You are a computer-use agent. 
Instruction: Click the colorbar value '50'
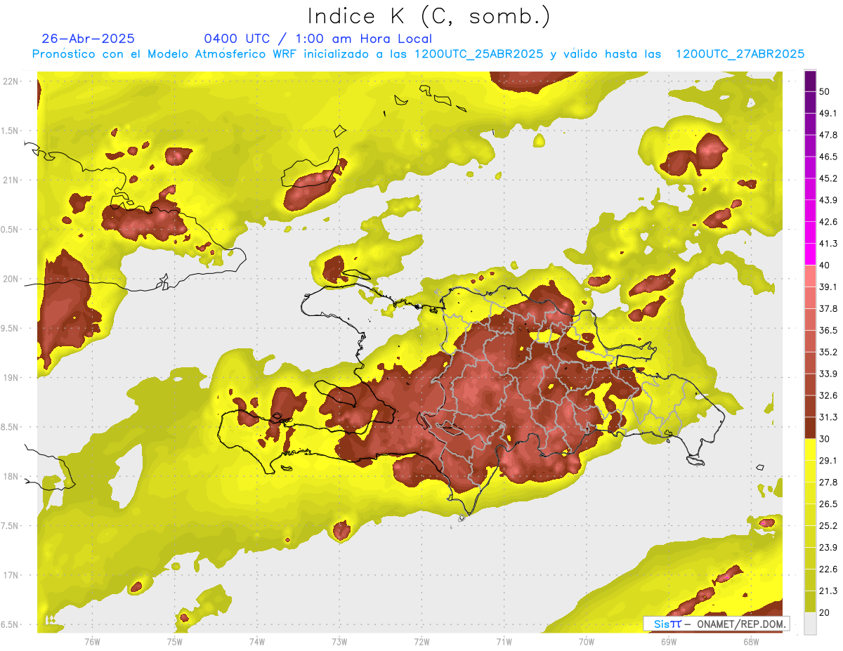coord(825,91)
